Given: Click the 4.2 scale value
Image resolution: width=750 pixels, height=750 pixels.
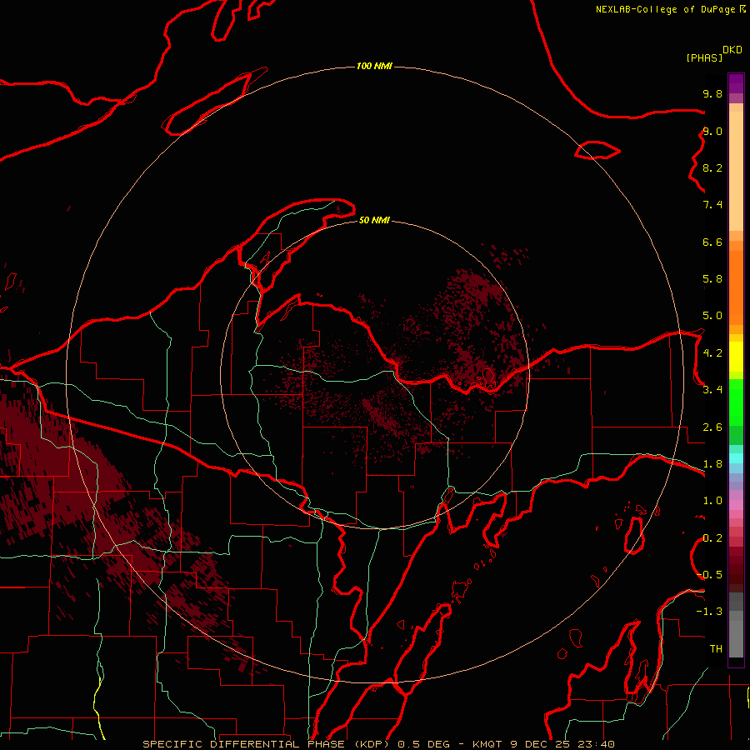Looking at the screenshot, I should pos(712,353).
